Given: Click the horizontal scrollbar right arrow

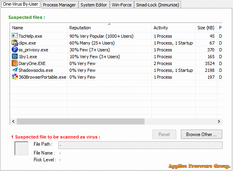Looking at the screenshot, I should [219, 121].
